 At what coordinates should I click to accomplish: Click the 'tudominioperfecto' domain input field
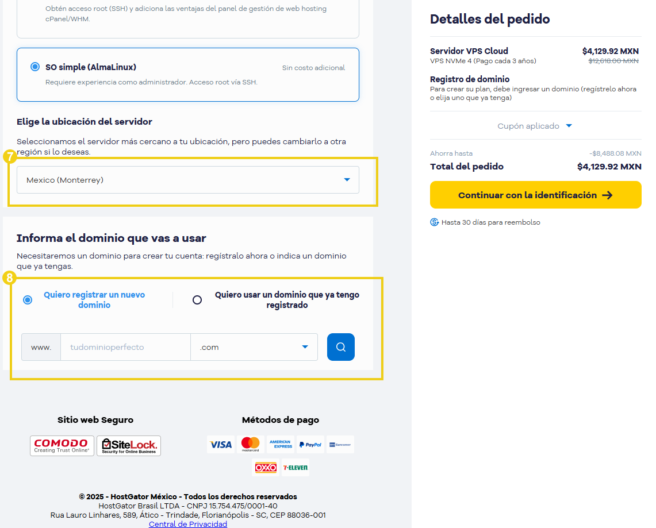point(125,347)
